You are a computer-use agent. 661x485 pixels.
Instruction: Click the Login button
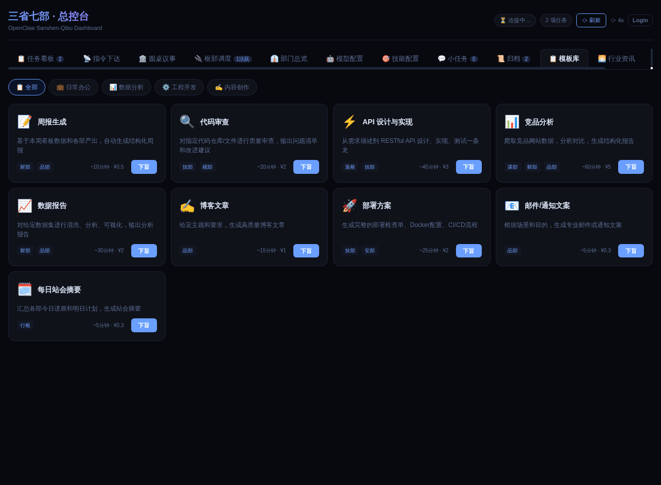640,20
